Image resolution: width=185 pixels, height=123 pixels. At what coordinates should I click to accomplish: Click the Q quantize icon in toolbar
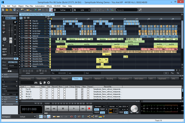75,10
